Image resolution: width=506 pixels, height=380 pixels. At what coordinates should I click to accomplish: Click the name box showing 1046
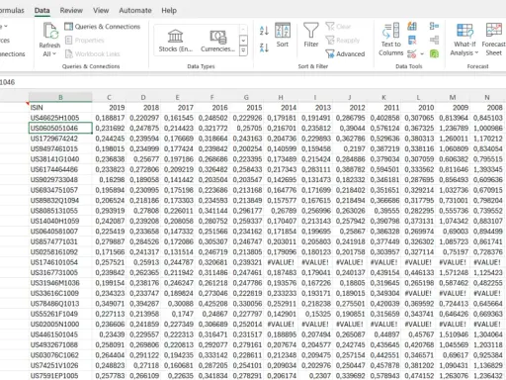coord(7,82)
